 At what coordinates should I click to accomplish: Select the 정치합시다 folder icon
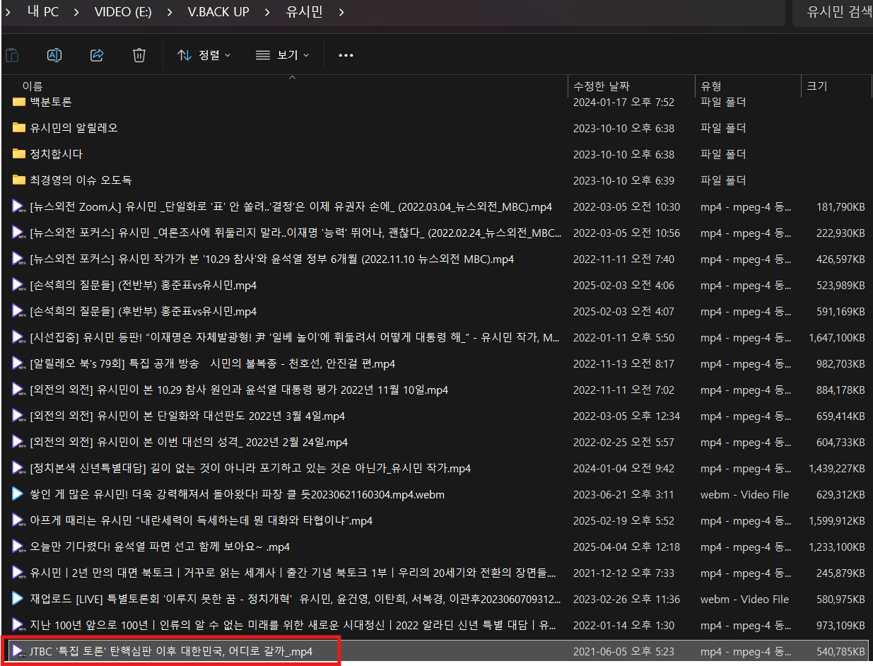click(19, 154)
